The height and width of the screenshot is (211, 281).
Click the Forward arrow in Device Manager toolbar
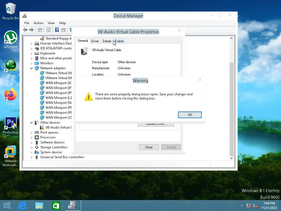point(32,30)
